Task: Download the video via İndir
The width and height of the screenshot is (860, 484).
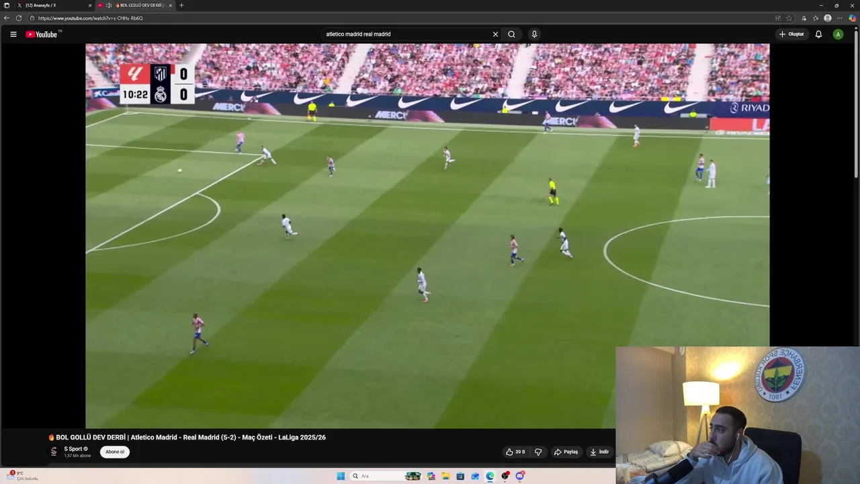Action: coord(599,452)
